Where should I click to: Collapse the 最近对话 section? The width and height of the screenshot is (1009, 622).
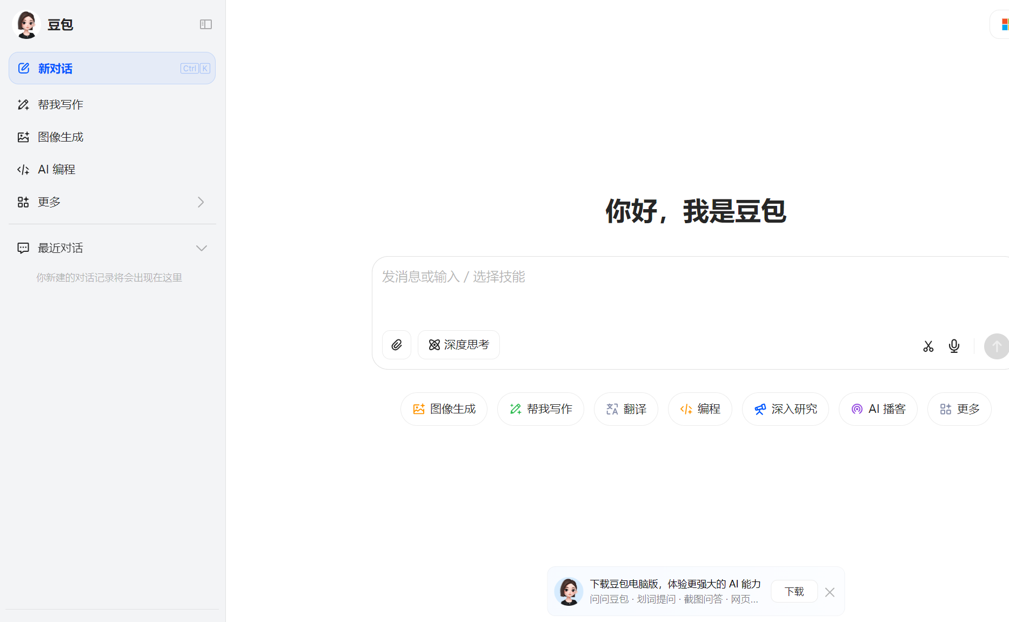tap(202, 248)
